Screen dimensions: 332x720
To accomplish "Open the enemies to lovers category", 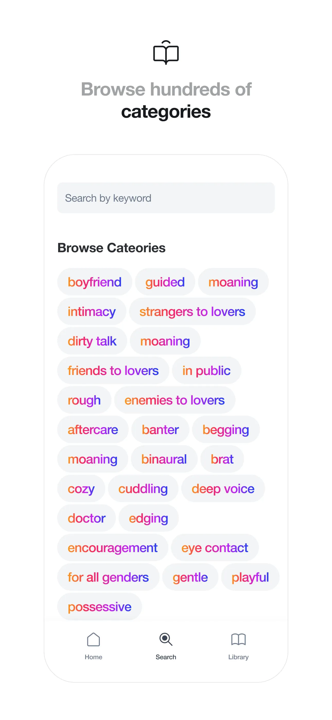I will click(174, 400).
